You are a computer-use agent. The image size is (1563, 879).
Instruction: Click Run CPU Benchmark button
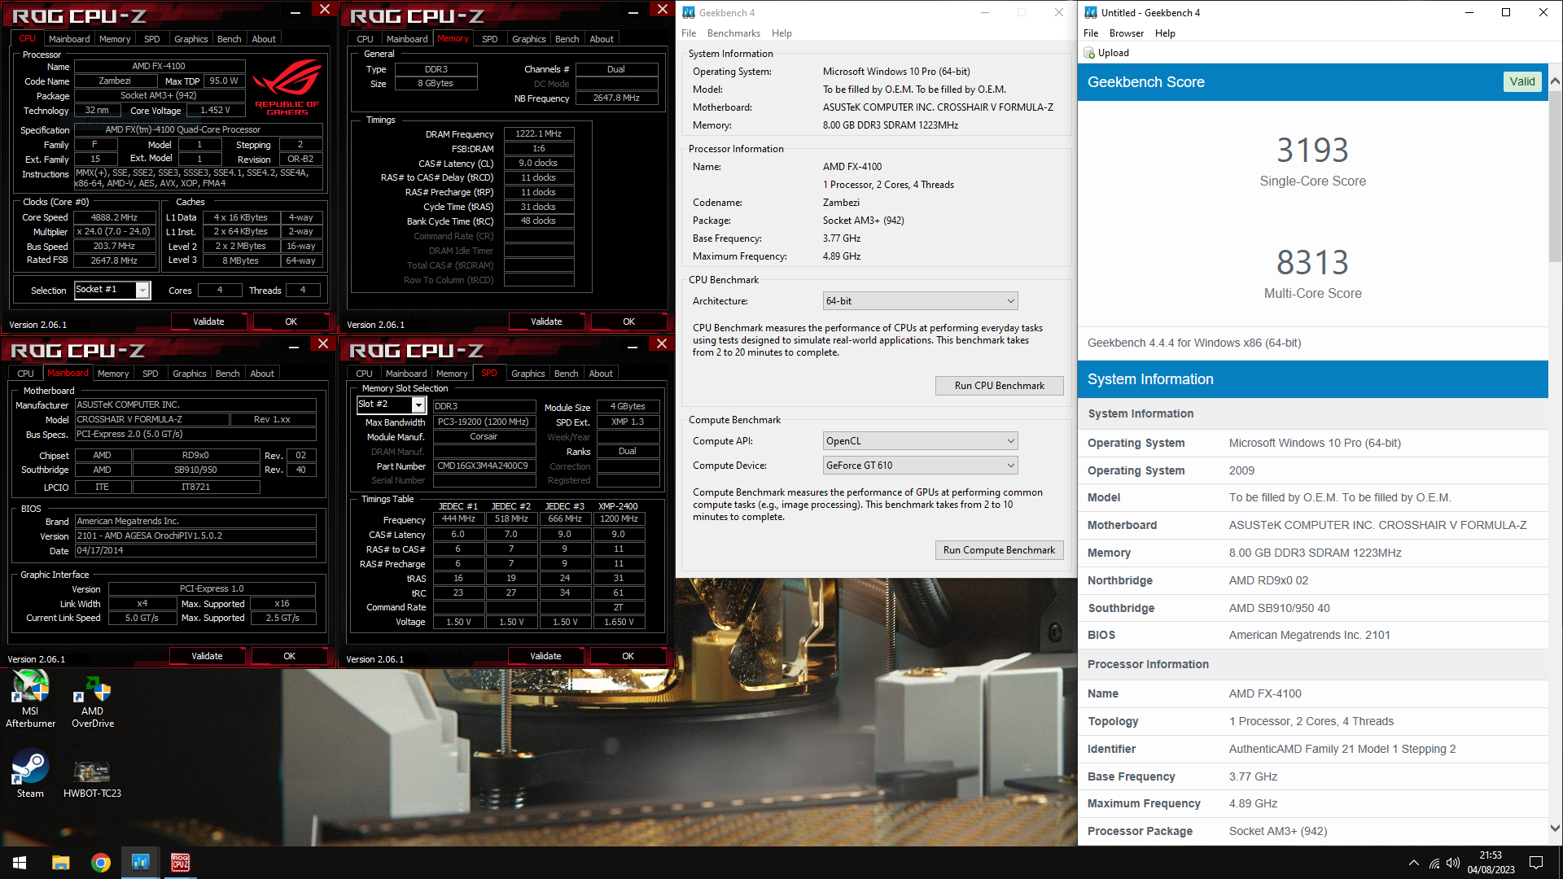[x=999, y=386]
